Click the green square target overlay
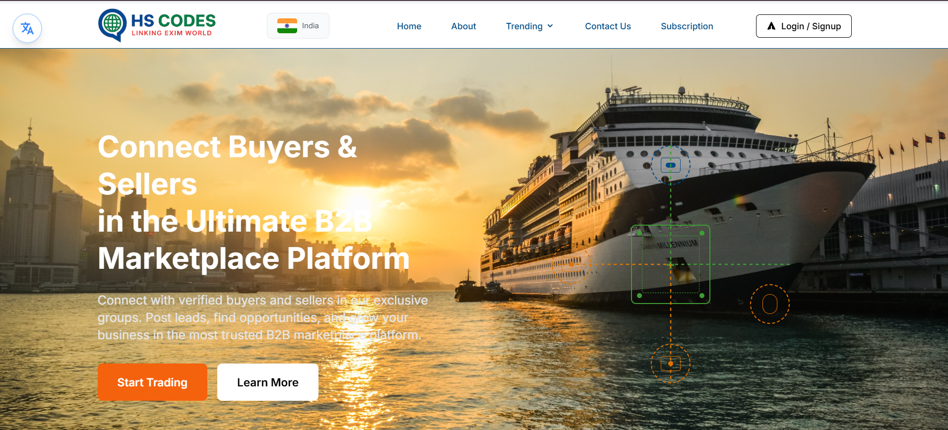948x430 pixels. coord(671,264)
